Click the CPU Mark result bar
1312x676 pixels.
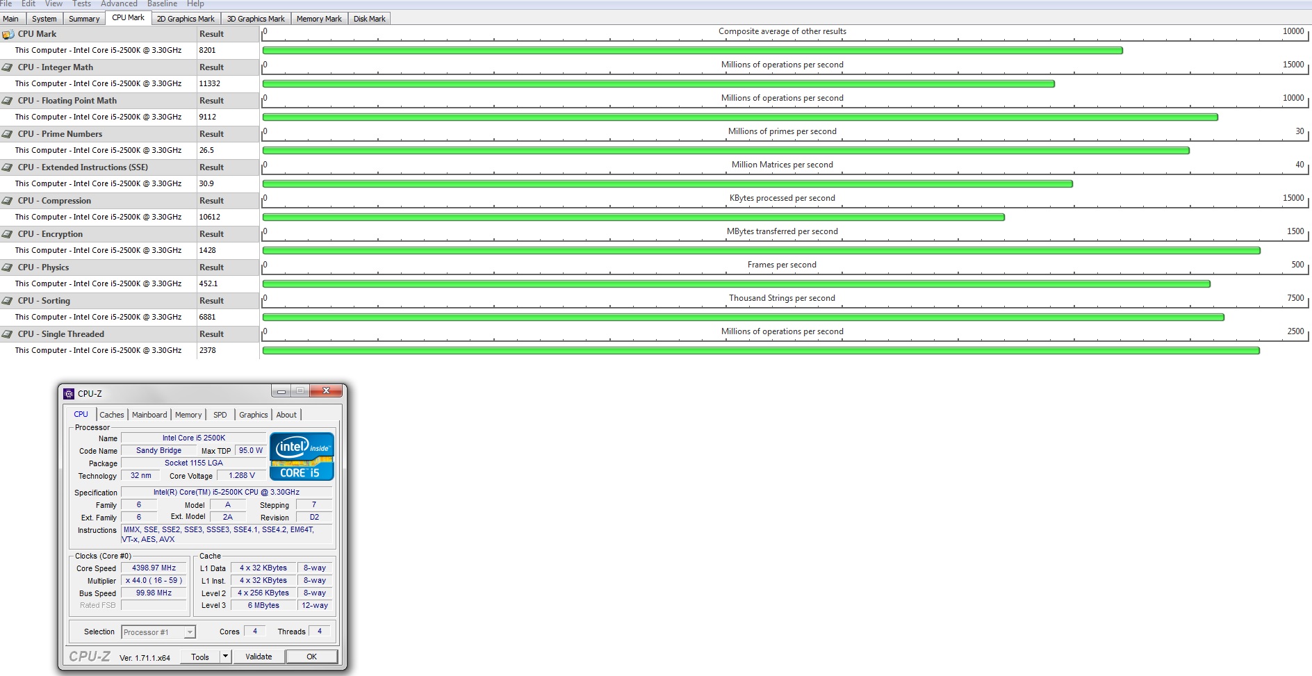pos(692,50)
